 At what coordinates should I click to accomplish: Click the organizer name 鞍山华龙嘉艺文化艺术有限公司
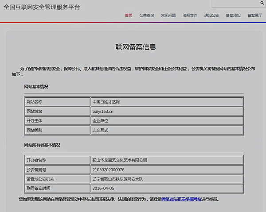(119, 160)
